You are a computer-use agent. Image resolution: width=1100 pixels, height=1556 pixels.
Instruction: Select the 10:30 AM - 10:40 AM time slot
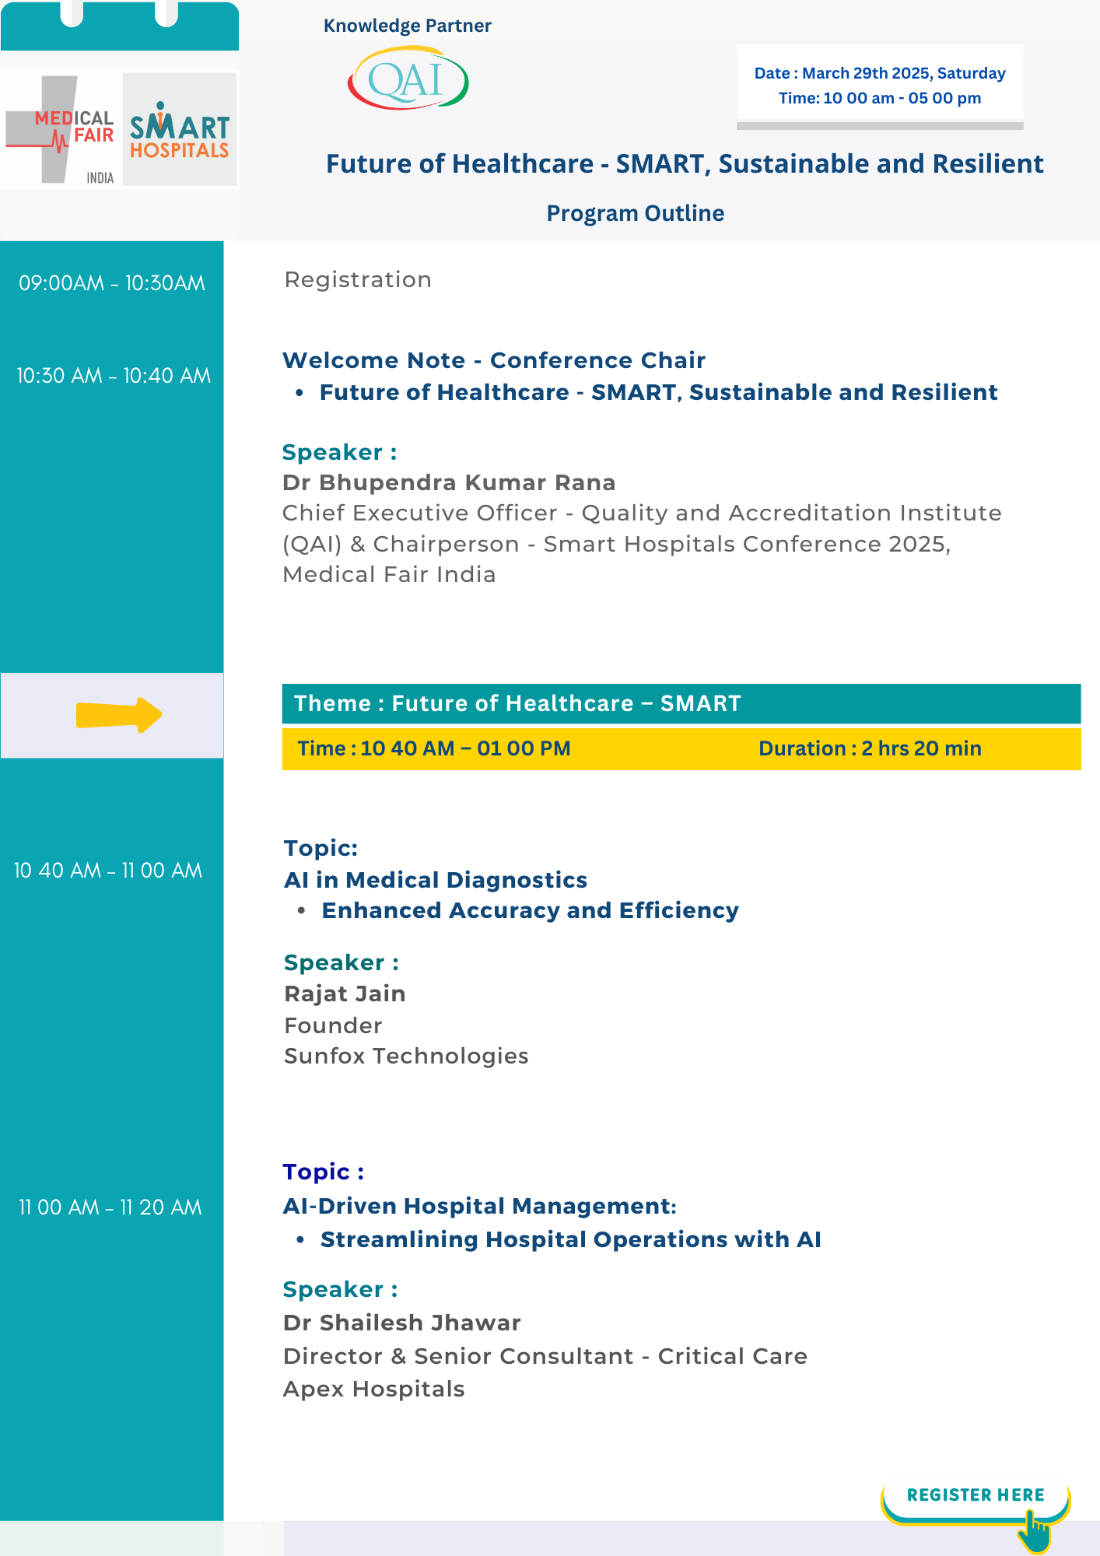(114, 376)
